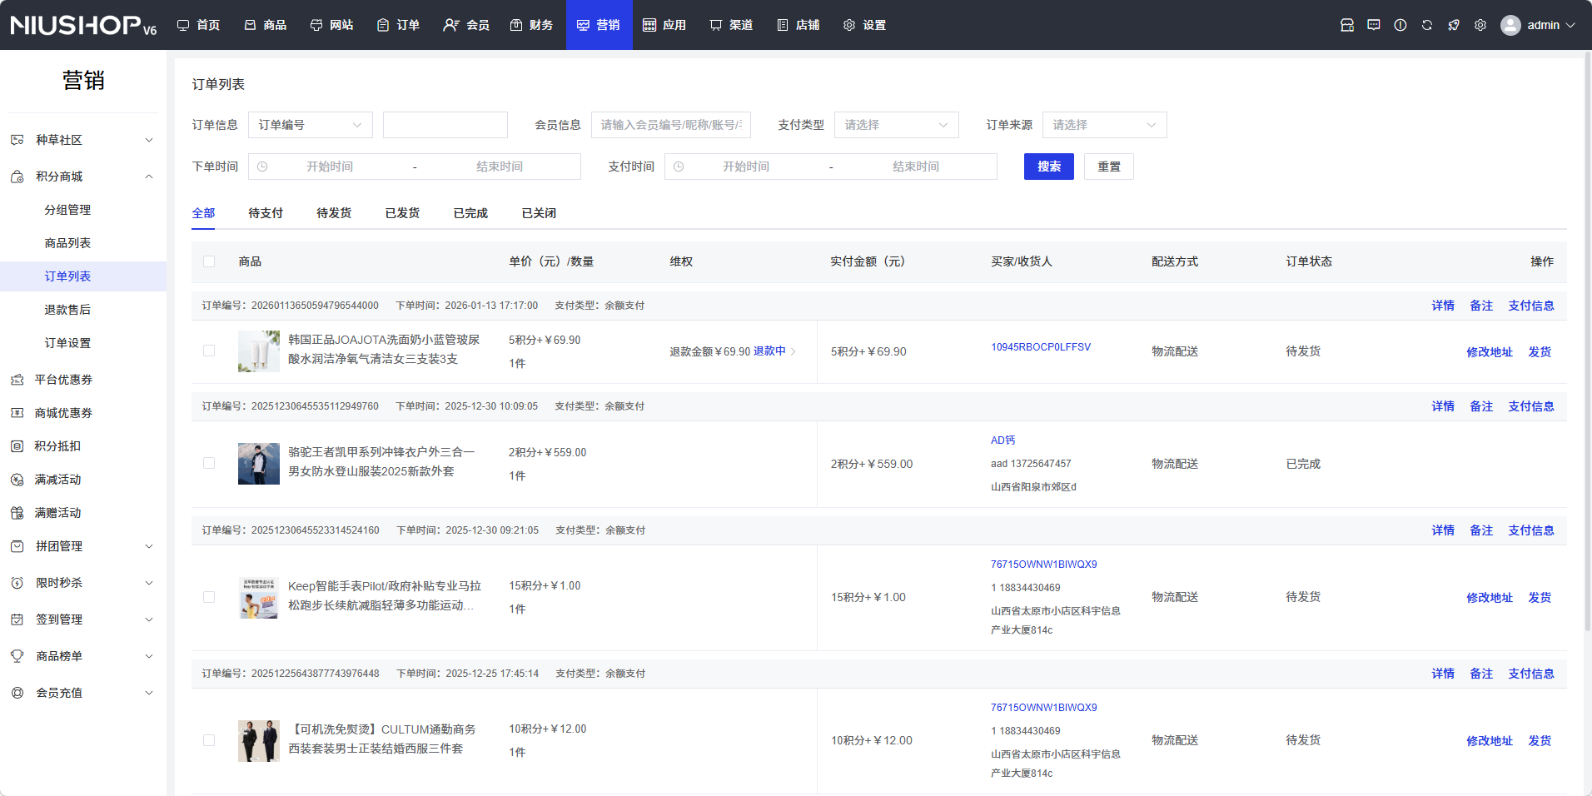Open the 财务 top menu
The image size is (1592, 796).
click(x=531, y=25)
